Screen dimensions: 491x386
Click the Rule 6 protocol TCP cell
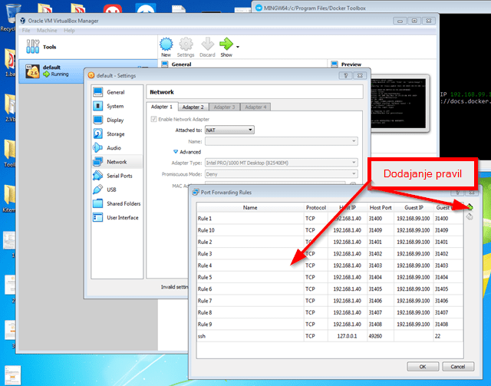click(x=315, y=289)
